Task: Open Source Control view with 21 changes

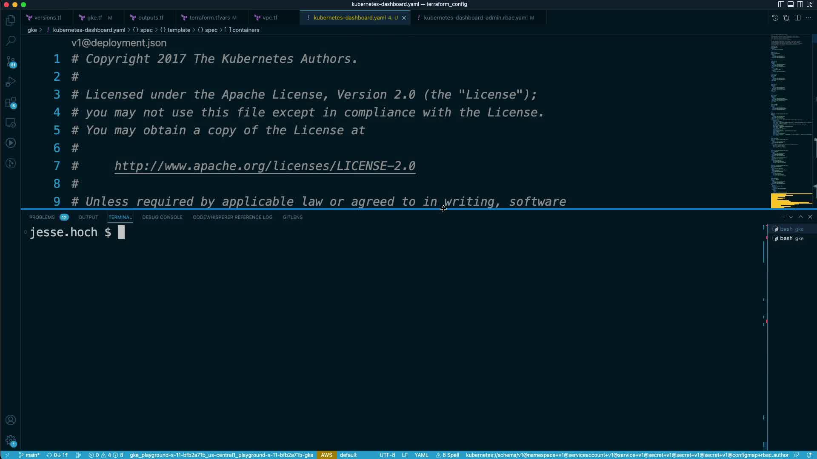Action: click(x=11, y=62)
